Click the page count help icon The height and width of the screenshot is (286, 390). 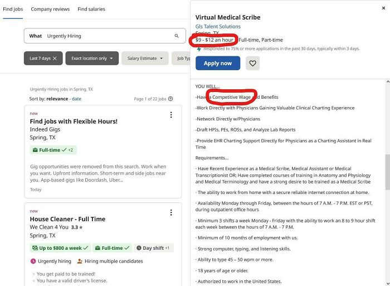[x=170, y=99]
